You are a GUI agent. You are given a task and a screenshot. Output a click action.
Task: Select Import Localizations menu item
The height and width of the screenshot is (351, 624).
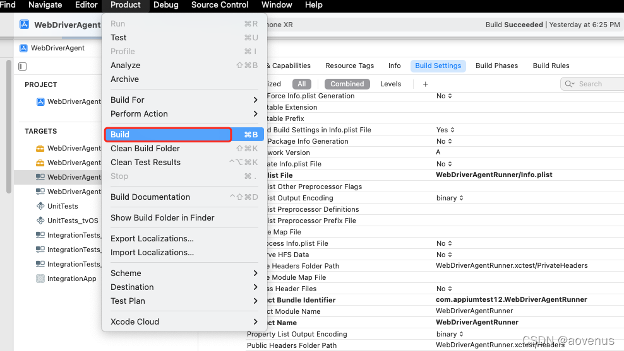tap(183, 253)
